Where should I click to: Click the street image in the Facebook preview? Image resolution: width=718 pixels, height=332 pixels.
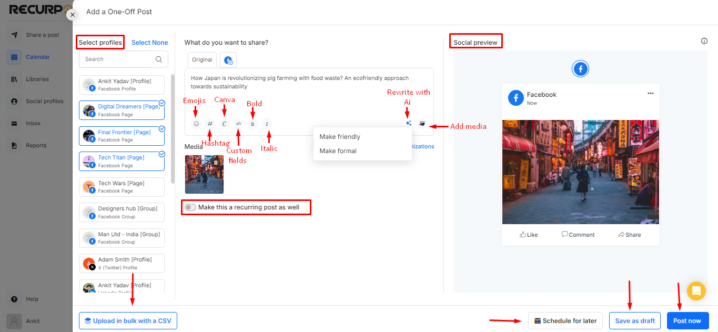point(580,172)
